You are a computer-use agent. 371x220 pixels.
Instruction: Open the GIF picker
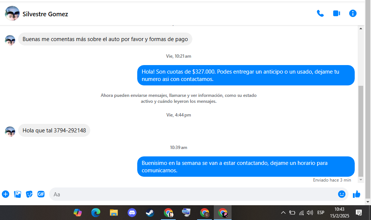(x=41, y=194)
